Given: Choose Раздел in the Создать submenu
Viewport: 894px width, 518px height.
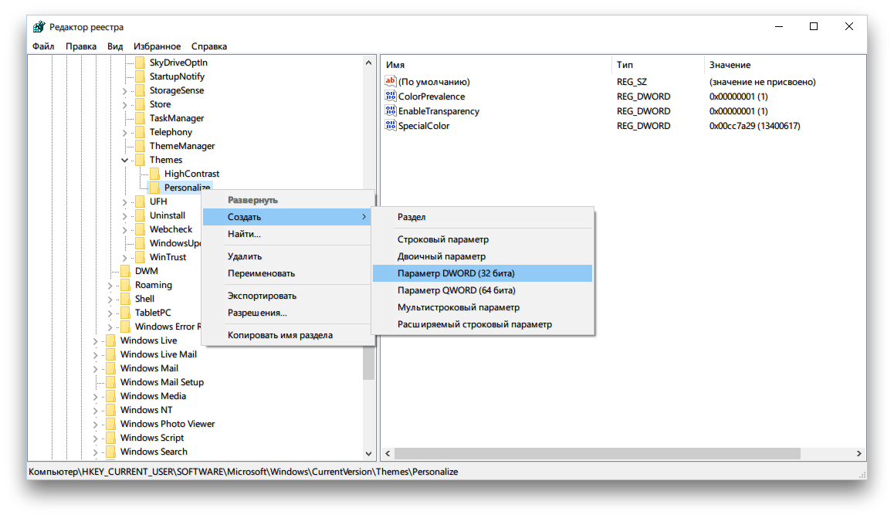Looking at the screenshot, I should 483,217.
